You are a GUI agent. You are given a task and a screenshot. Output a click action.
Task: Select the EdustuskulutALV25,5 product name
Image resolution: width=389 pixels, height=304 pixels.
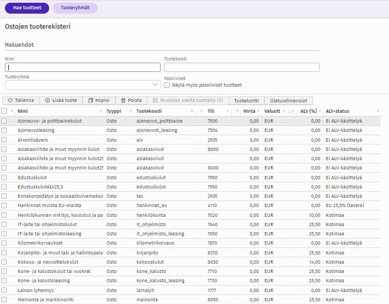40,187
